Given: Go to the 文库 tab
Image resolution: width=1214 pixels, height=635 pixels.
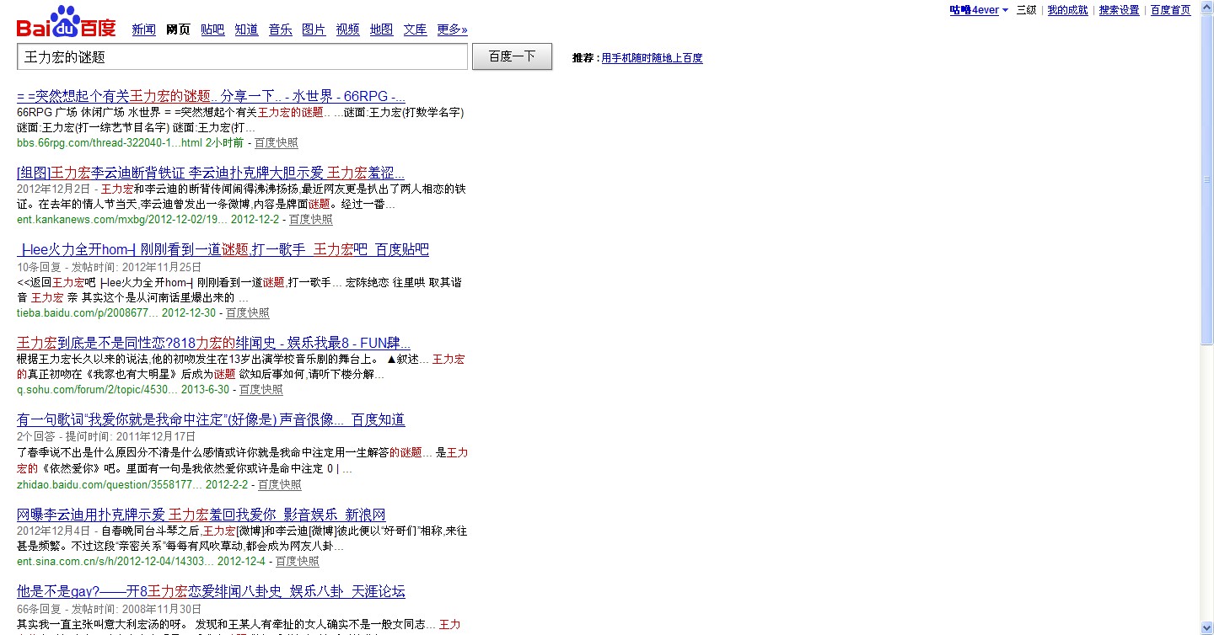Looking at the screenshot, I should tap(415, 29).
